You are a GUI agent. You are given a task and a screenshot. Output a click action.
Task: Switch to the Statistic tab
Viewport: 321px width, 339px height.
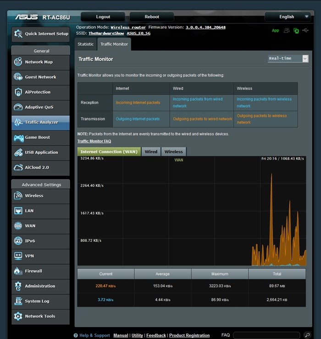85,44
